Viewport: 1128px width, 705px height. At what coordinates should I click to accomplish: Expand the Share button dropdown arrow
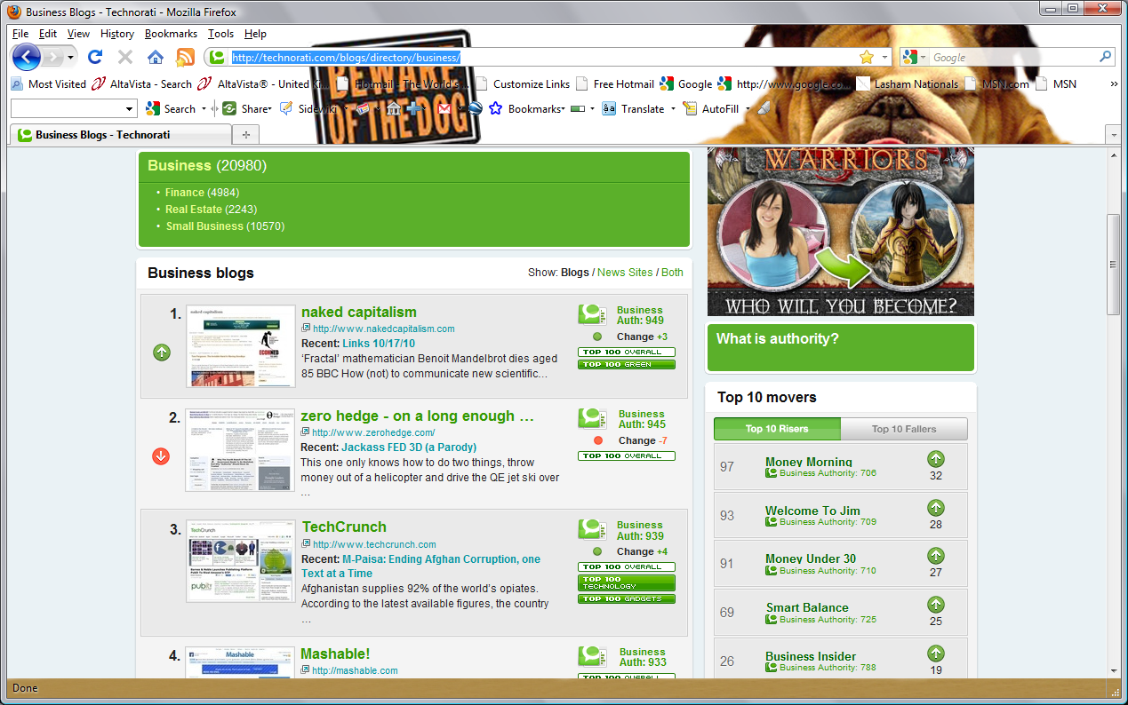coord(269,109)
